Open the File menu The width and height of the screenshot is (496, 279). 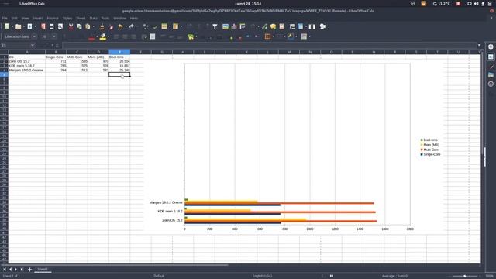[5, 19]
